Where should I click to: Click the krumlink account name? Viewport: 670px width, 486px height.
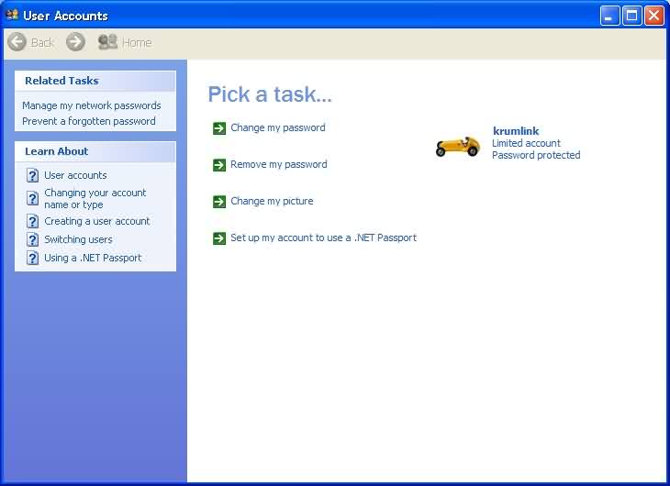pyautogui.click(x=516, y=131)
